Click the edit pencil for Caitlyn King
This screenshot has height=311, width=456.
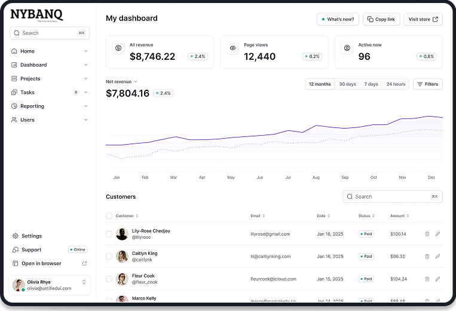coord(437,256)
